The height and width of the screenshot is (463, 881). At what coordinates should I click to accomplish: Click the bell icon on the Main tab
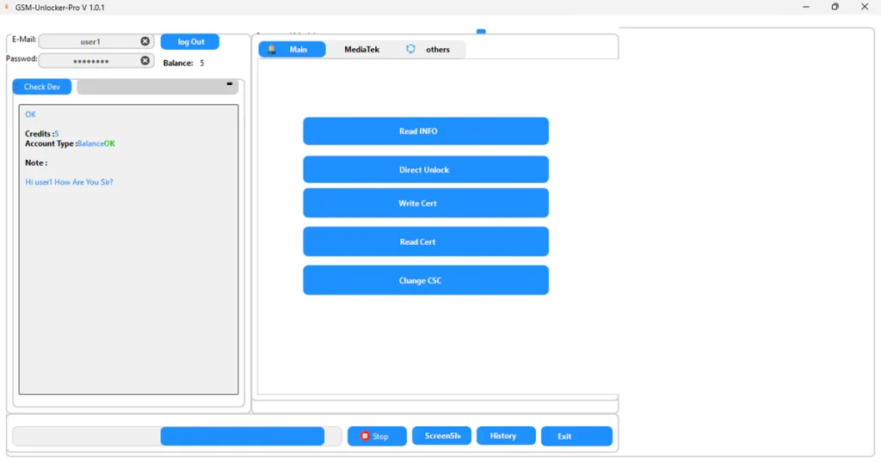point(272,50)
